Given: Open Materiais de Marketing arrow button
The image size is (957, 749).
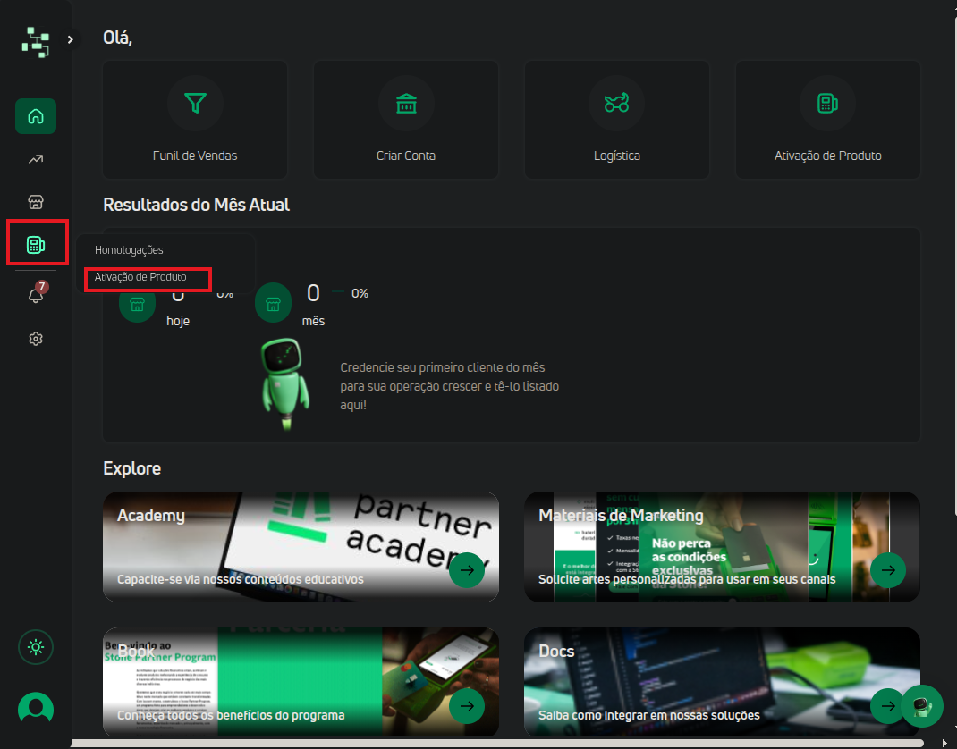Looking at the screenshot, I should point(888,569).
